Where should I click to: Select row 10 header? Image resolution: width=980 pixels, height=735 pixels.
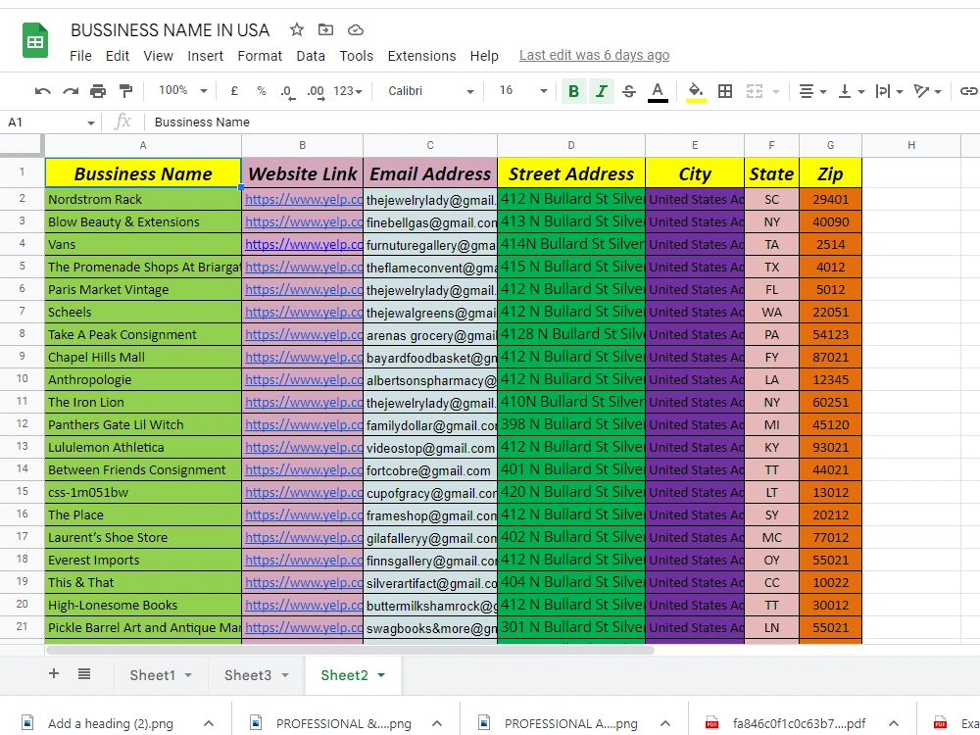coord(22,378)
